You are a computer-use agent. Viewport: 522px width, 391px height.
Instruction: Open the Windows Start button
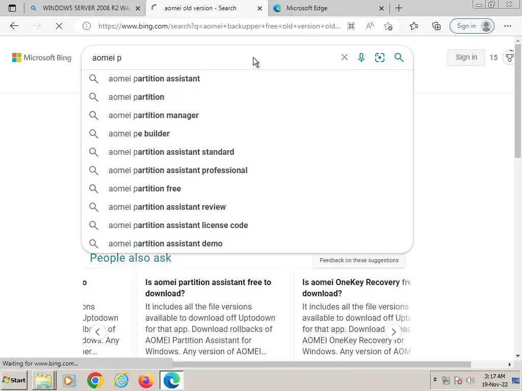pyautogui.click(x=14, y=380)
